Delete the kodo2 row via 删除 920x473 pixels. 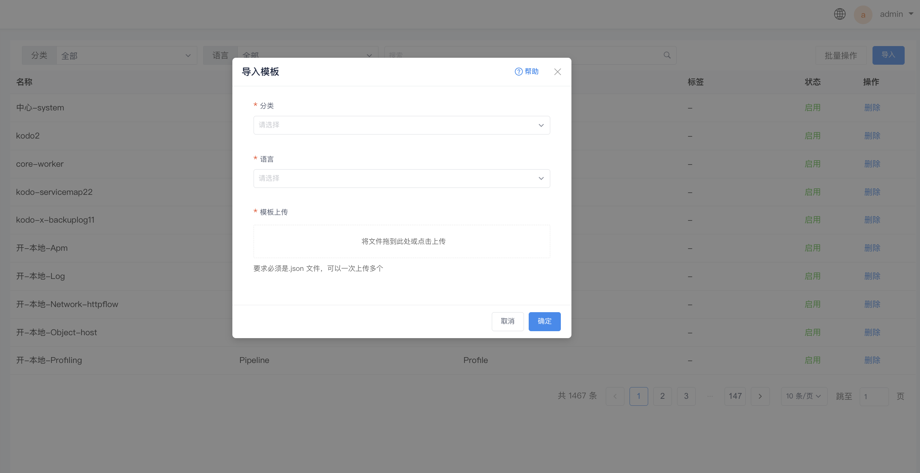click(872, 136)
